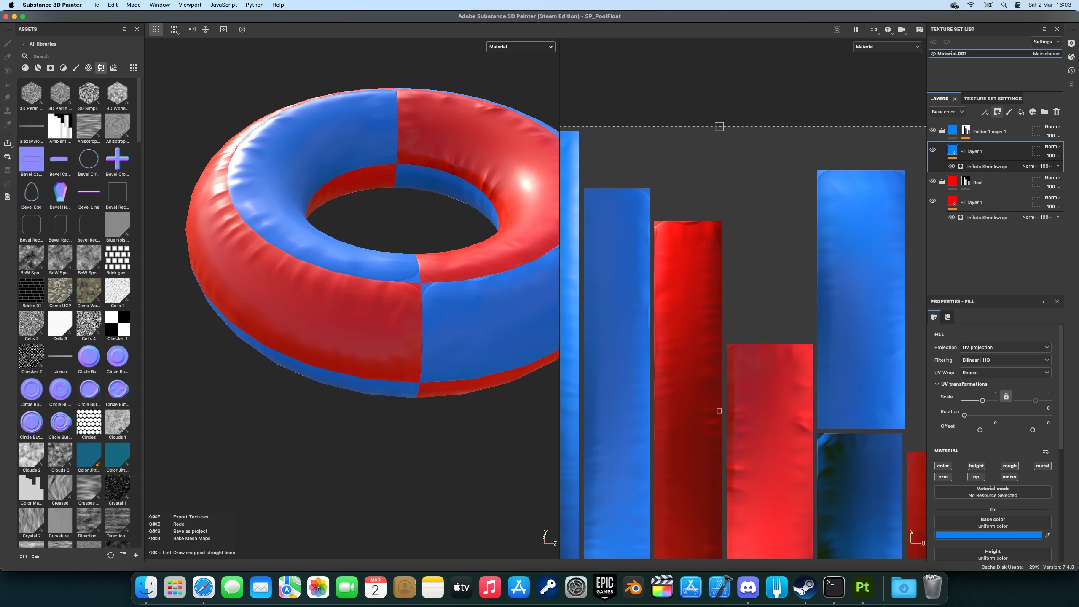Click the blue Base color swatch
This screenshot has width=1079, height=607.
(x=988, y=535)
